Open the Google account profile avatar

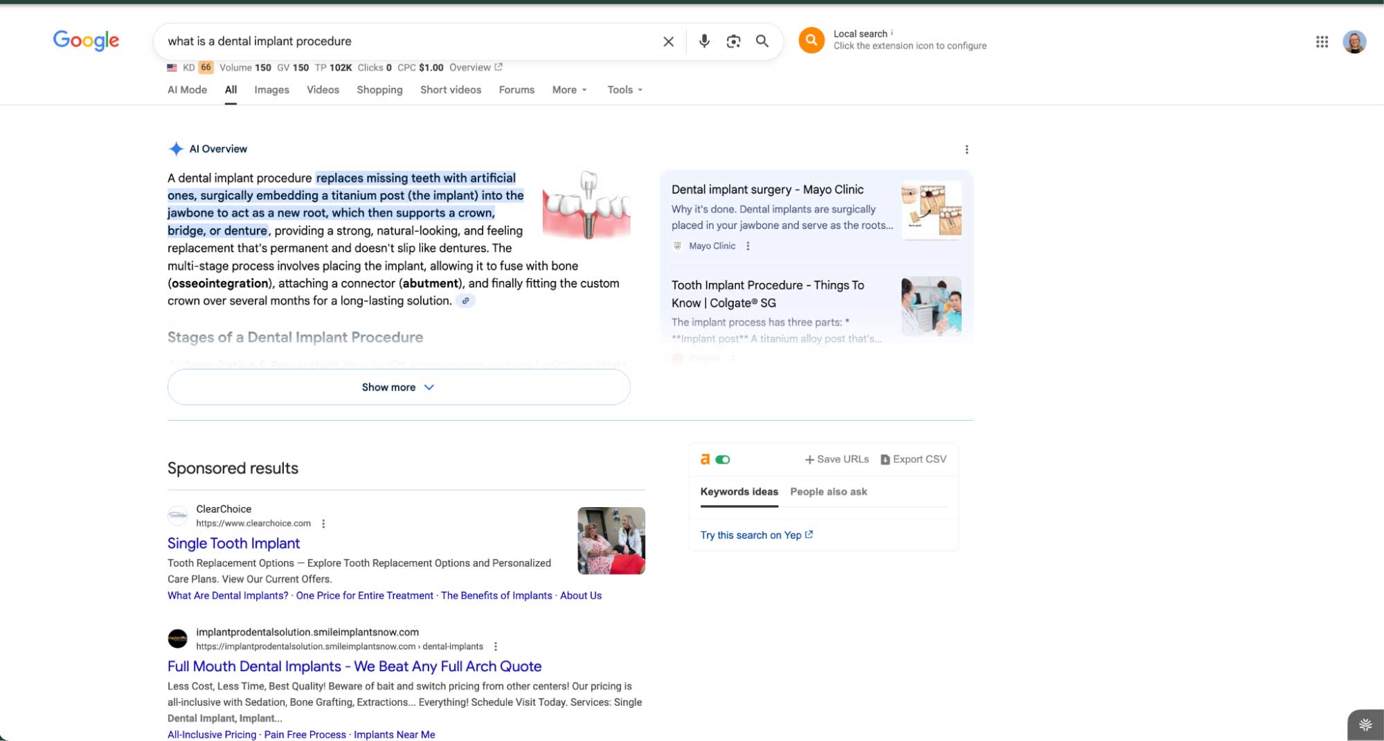(x=1354, y=42)
